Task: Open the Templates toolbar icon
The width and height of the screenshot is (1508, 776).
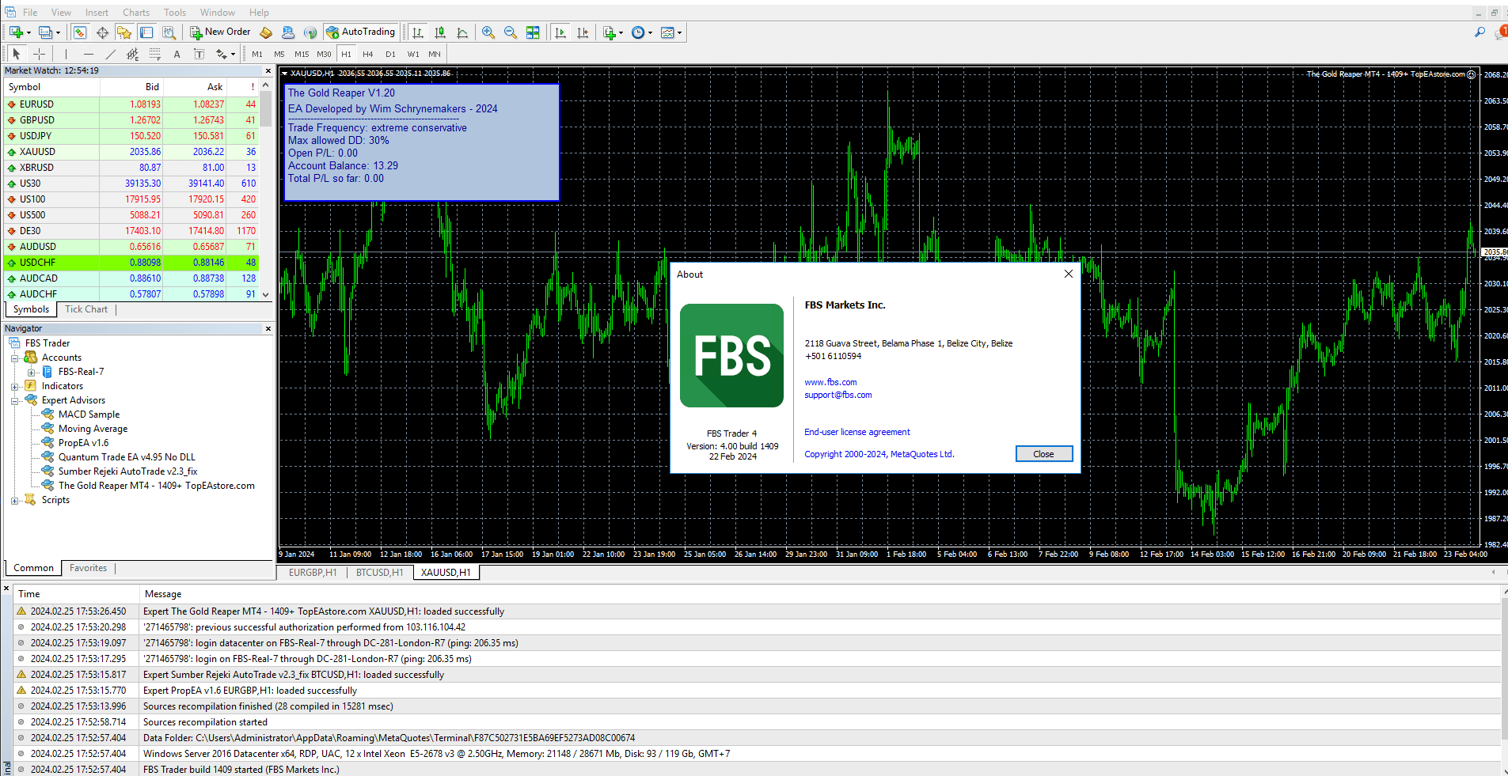Action: point(667,32)
